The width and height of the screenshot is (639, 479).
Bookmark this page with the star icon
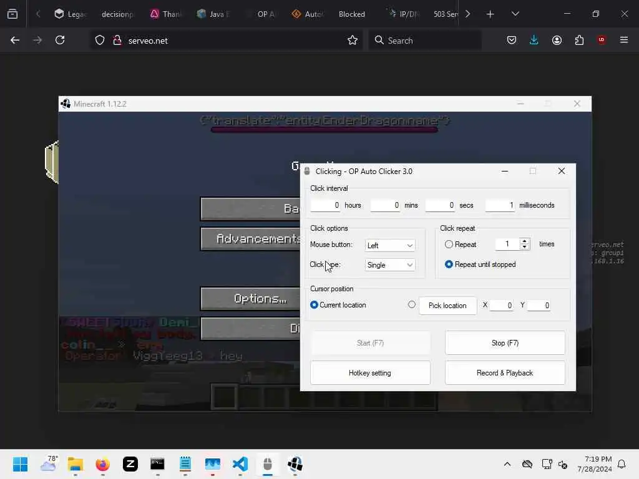(x=353, y=41)
